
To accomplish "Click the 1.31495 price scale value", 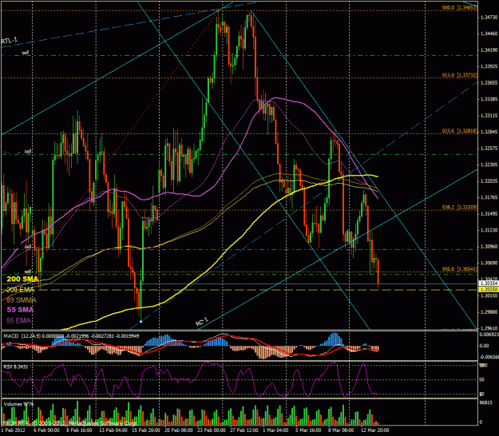I will 488,213.
